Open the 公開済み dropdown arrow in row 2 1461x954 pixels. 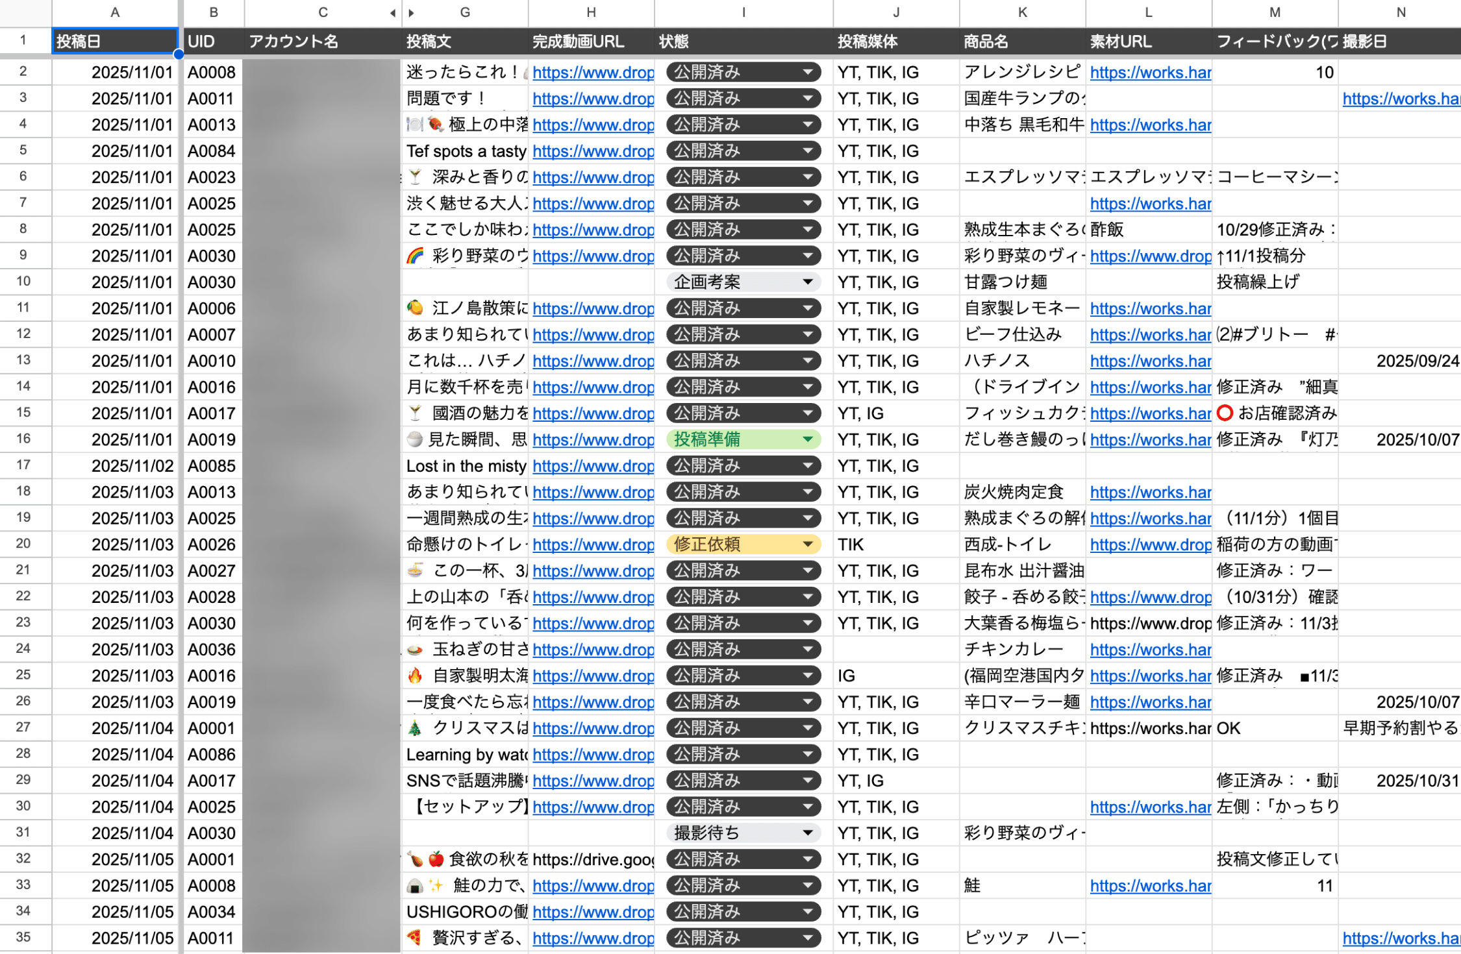pos(807,72)
